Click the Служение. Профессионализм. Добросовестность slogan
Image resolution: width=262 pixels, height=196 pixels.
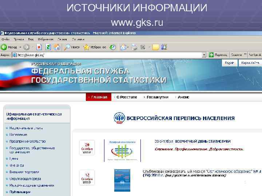(x=199, y=149)
